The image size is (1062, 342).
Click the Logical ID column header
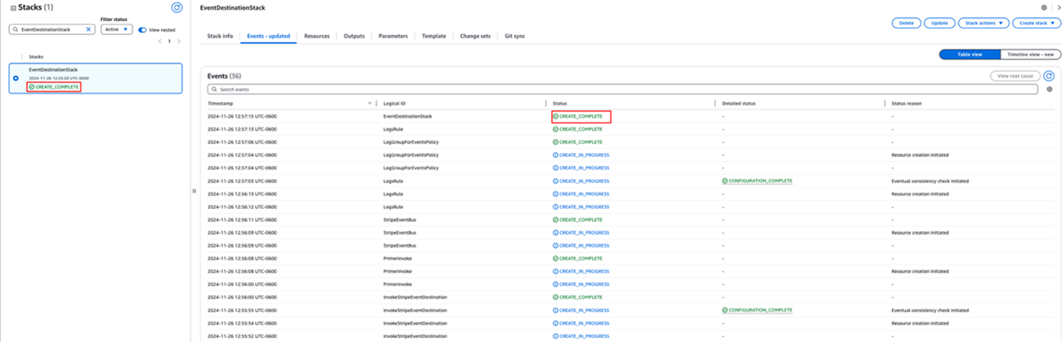pyautogui.click(x=395, y=104)
